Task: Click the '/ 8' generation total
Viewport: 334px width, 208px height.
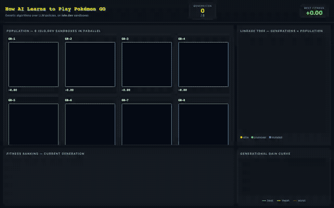Action: point(203,16)
